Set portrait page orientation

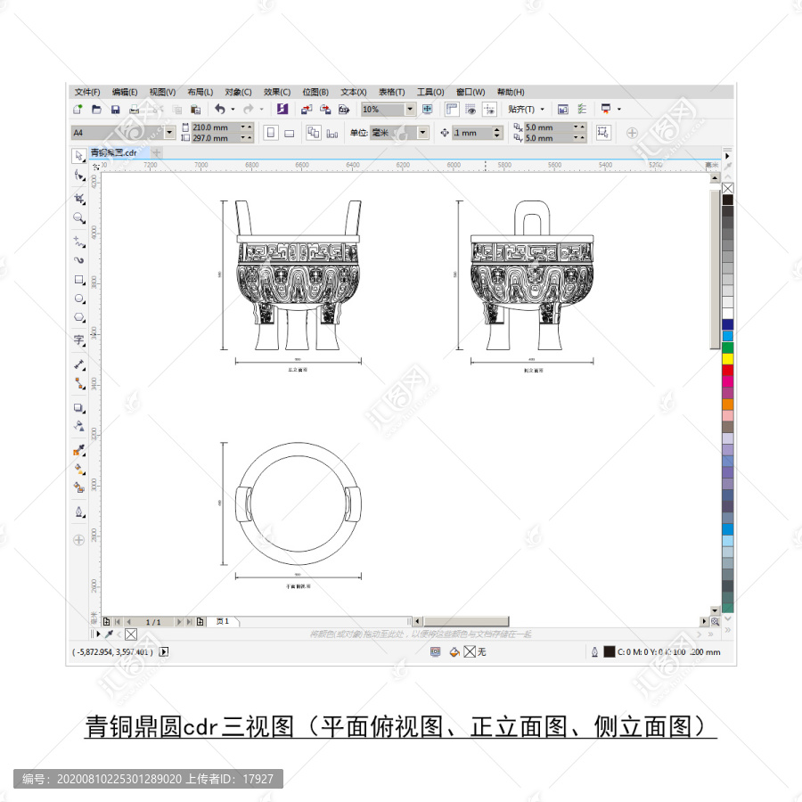click(271, 133)
